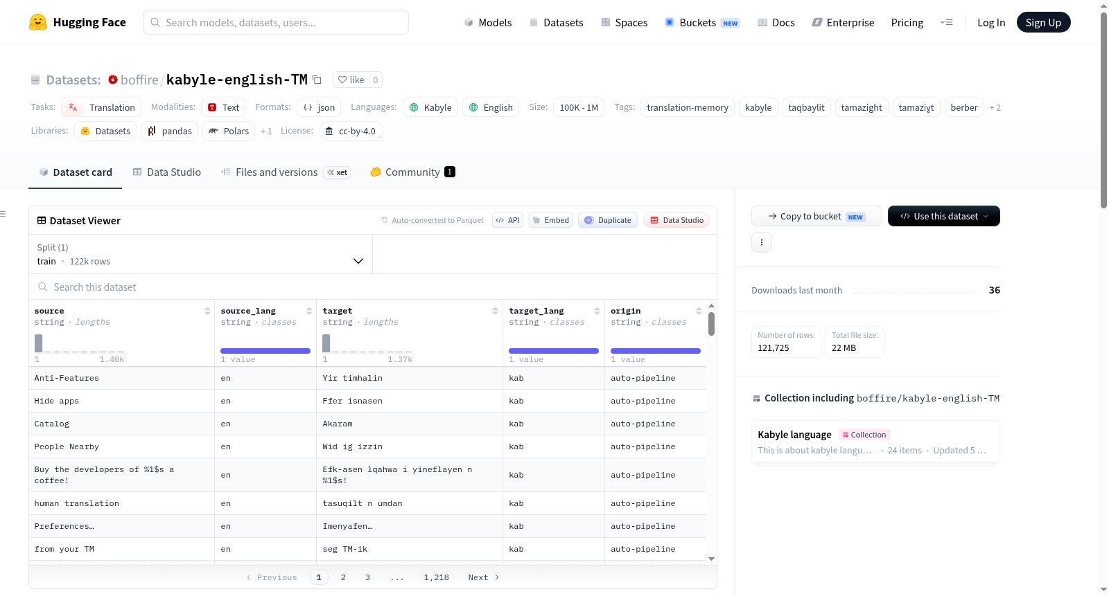
Task: Click the 'Anti-Features' source cell
Action: [122, 378]
